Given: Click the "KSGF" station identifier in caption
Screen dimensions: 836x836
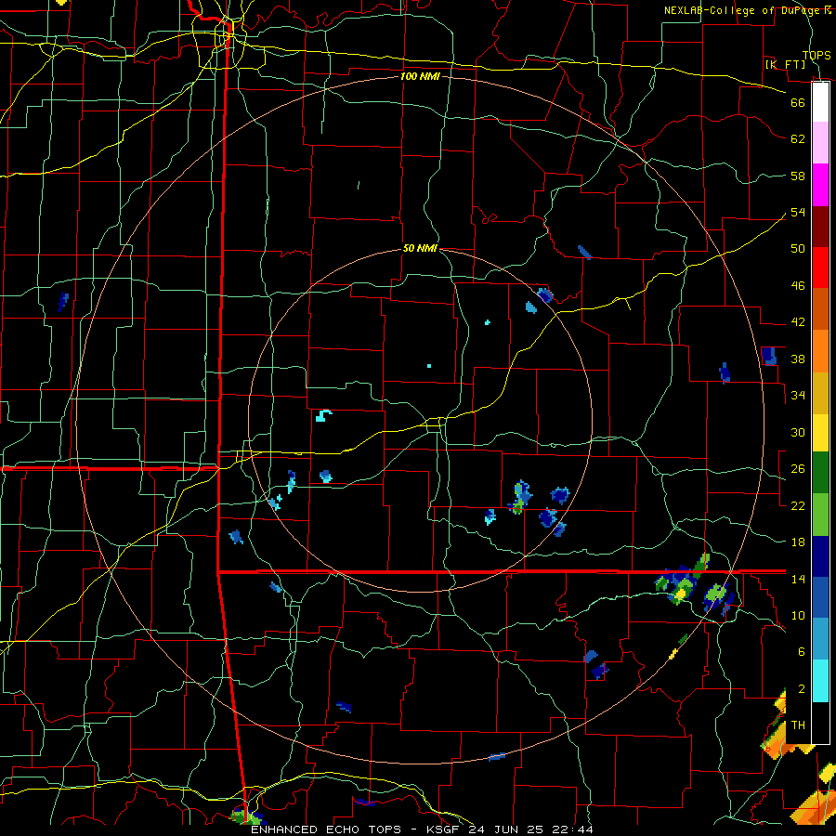Looking at the screenshot, I should pyautogui.click(x=445, y=829).
